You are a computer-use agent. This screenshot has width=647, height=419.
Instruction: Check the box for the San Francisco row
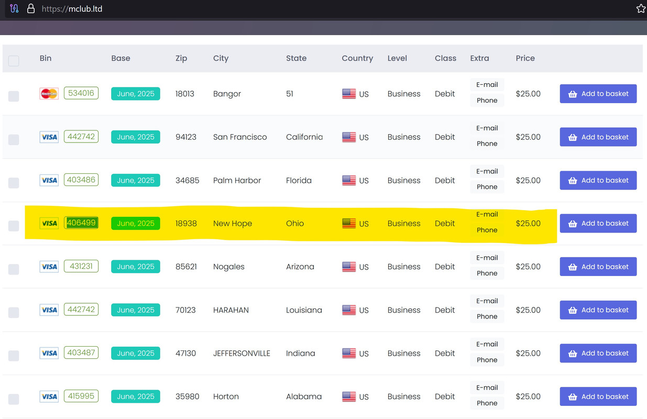click(14, 139)
